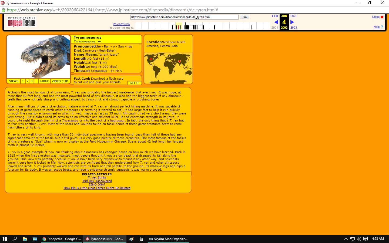Show hidden system tray icons
Viewport: 389px width, 243px height.
click(346, 239)
